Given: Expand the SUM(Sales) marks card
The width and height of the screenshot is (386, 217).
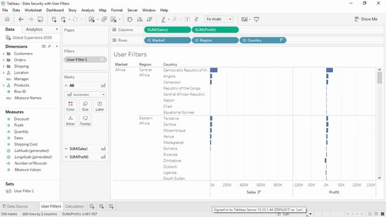Looking at the screenshot, I should coord(66,149).
